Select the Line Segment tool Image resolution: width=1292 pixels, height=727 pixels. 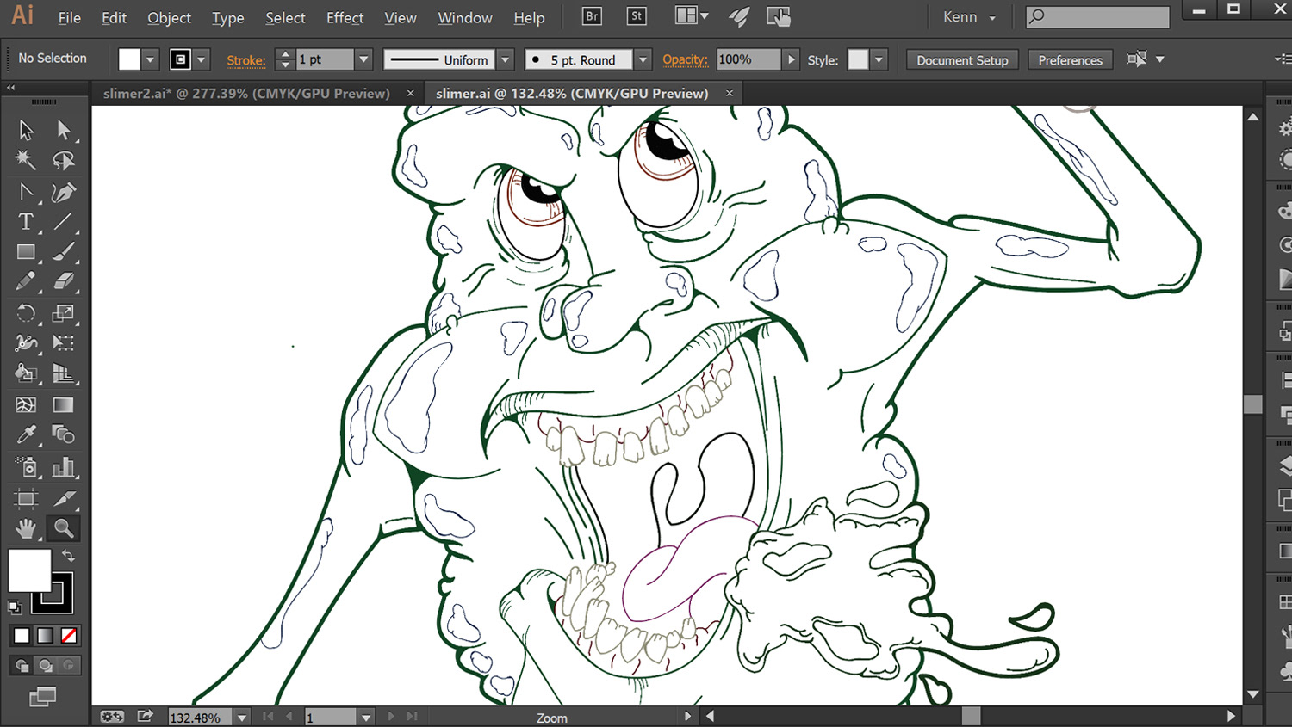click(63, 222)
